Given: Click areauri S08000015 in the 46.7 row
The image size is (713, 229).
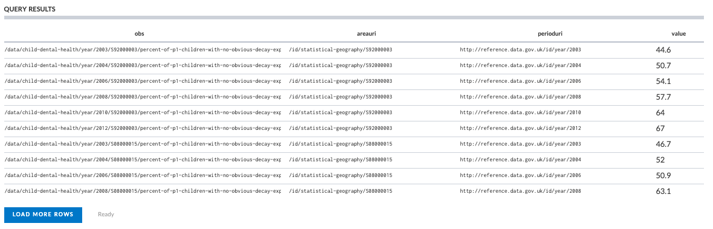Looking at the screenshot, I should tap(341, 144).
